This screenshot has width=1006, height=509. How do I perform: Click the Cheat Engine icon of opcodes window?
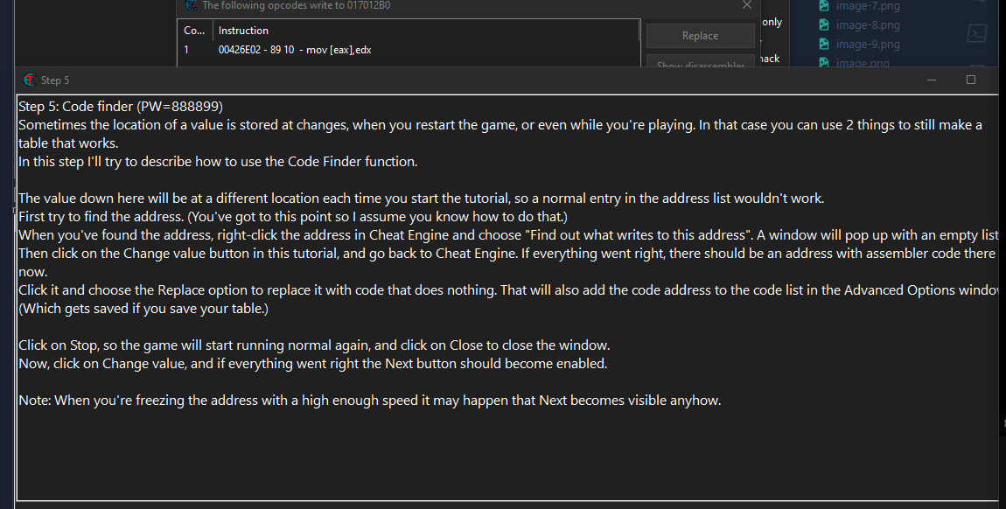(x=191, y=5)
